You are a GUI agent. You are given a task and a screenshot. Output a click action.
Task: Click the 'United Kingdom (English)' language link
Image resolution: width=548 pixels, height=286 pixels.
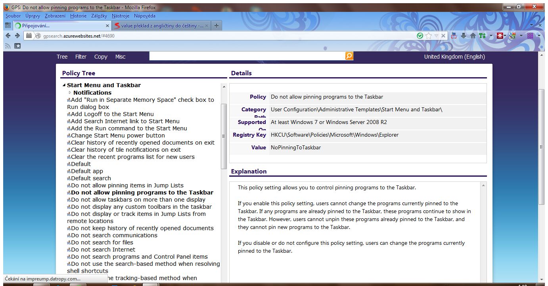point(454,57)
